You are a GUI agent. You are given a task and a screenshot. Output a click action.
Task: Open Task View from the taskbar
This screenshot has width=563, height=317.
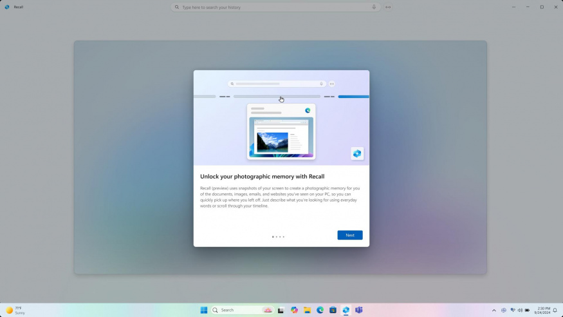click(281, 310)
